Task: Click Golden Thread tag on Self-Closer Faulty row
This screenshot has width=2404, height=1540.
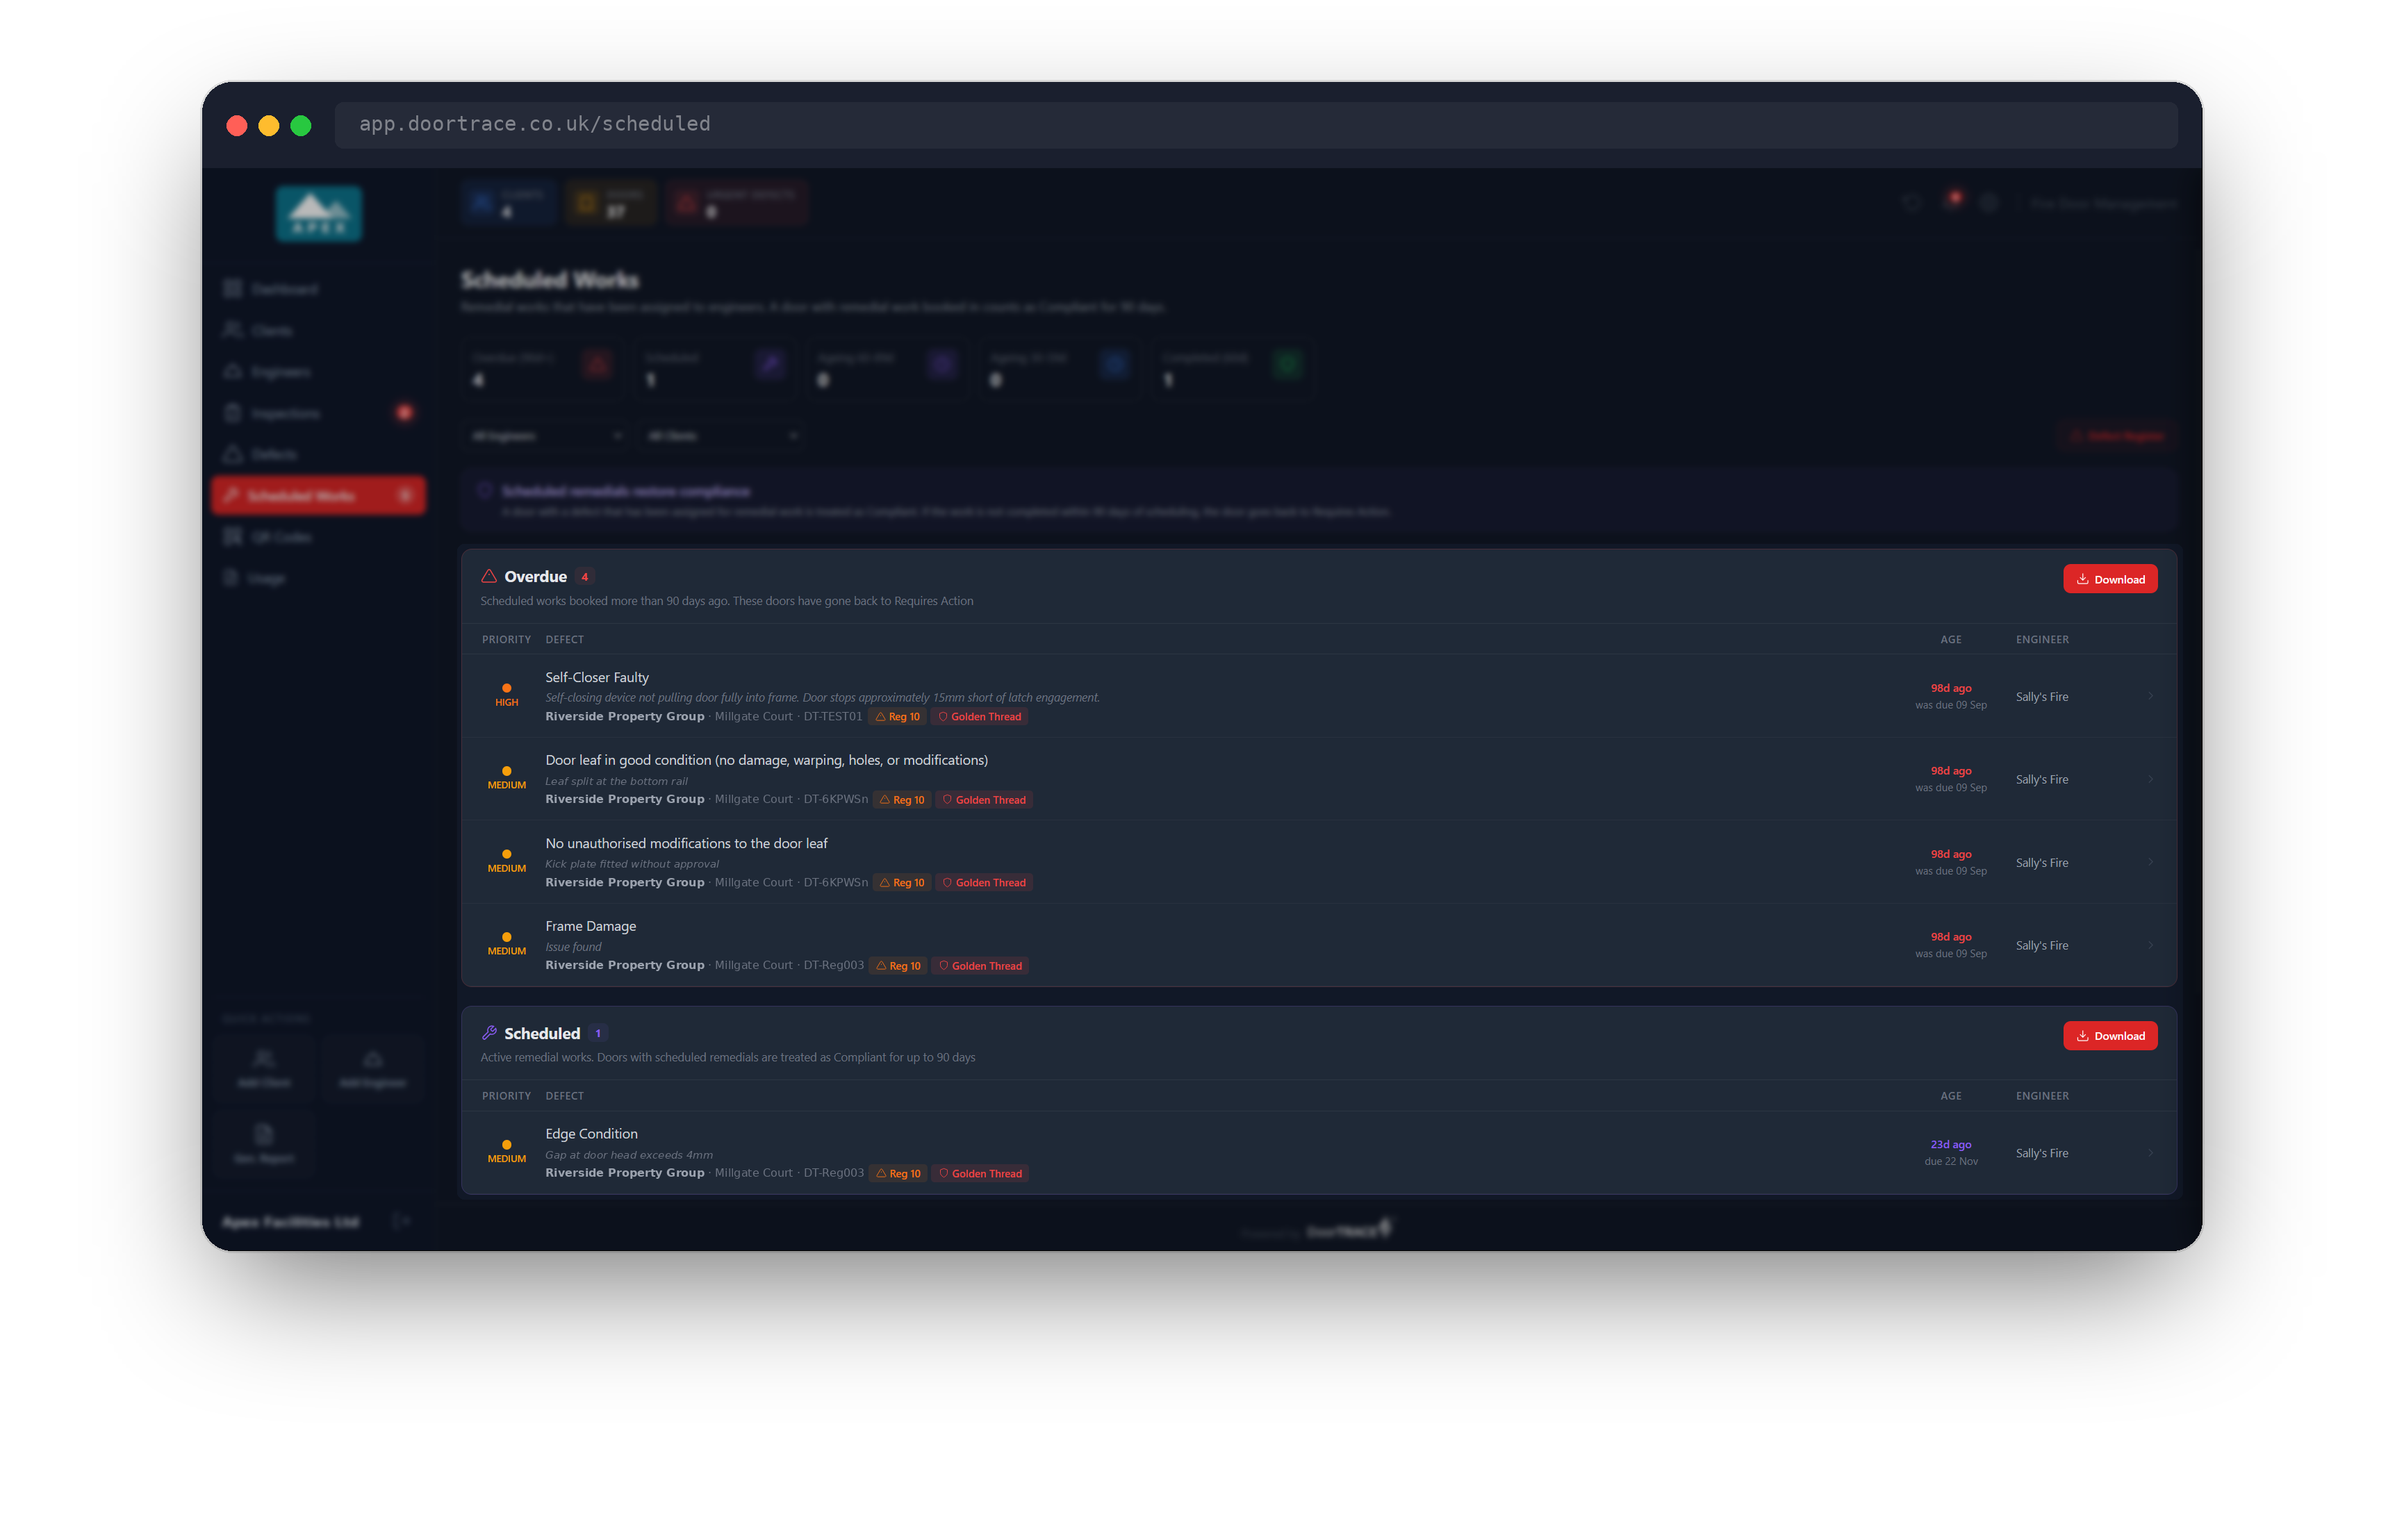Action: click(x=980, y=717)
